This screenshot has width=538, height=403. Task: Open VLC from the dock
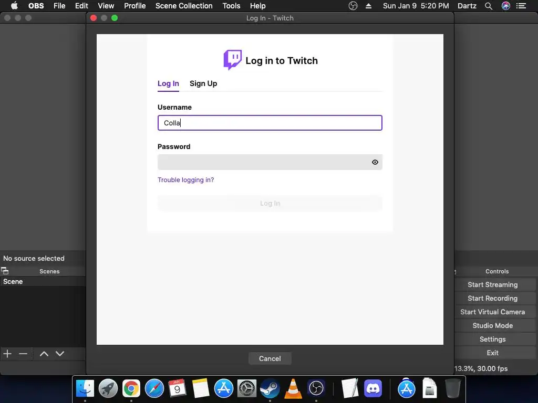click(293, 389)
